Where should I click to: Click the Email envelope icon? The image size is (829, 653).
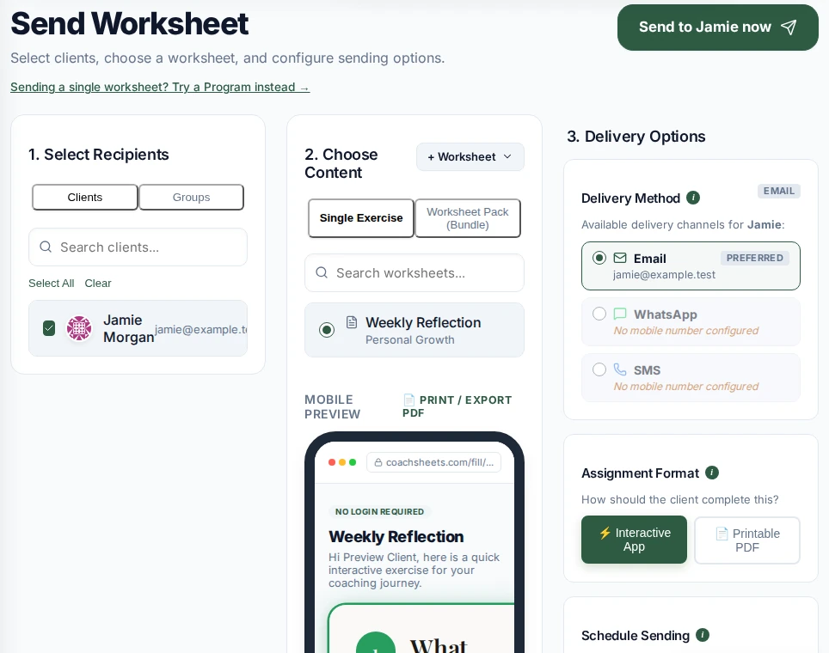click(620, 258)
